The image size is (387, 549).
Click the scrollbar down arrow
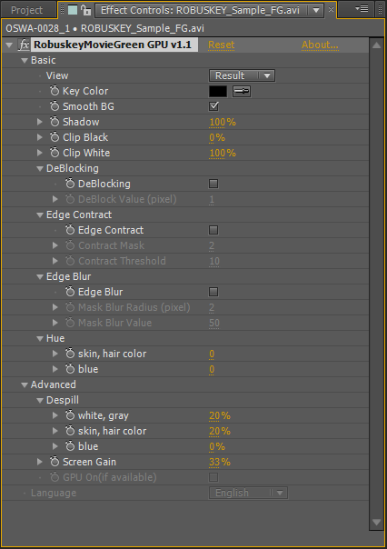376,523
